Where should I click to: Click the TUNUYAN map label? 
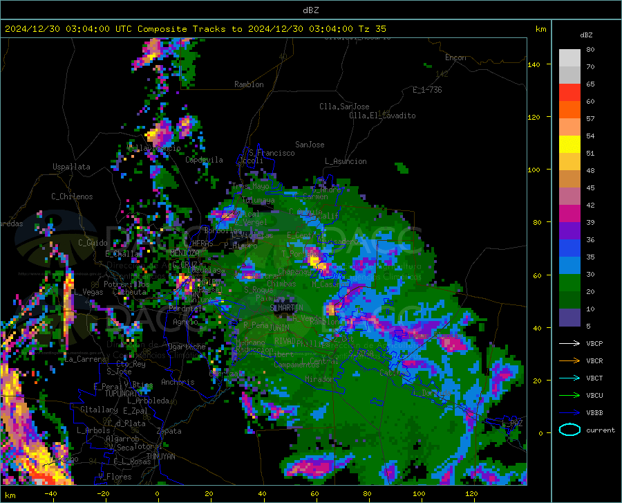coord(160,456)
